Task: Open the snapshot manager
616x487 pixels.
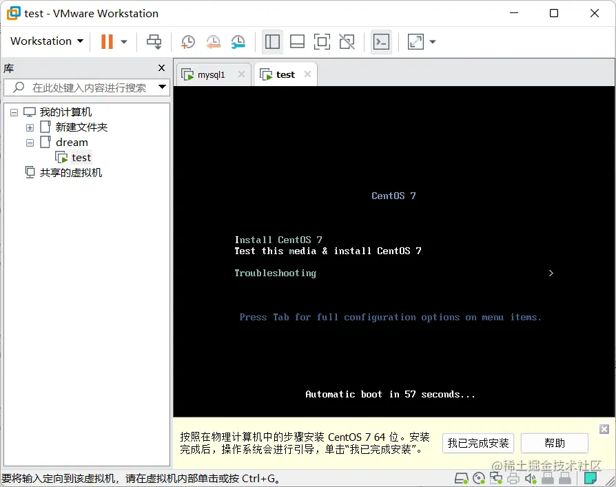Action: click(238, 41)
